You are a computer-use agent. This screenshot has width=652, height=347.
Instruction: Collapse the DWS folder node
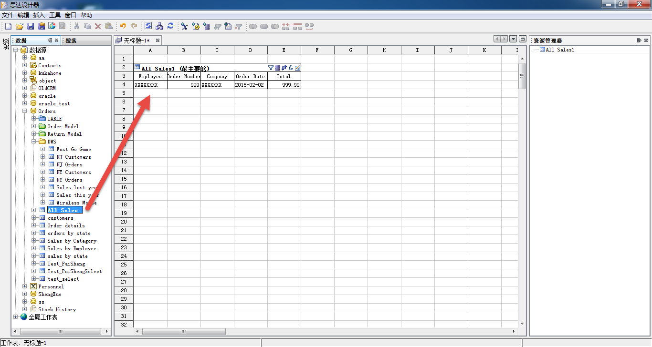(34, 142)
